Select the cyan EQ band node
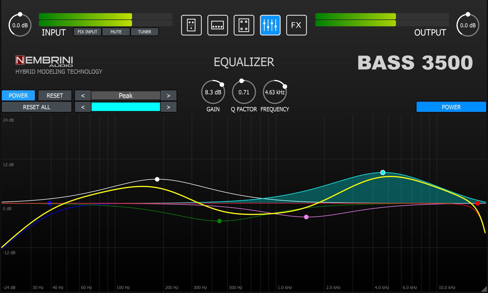 pos(383,172)
